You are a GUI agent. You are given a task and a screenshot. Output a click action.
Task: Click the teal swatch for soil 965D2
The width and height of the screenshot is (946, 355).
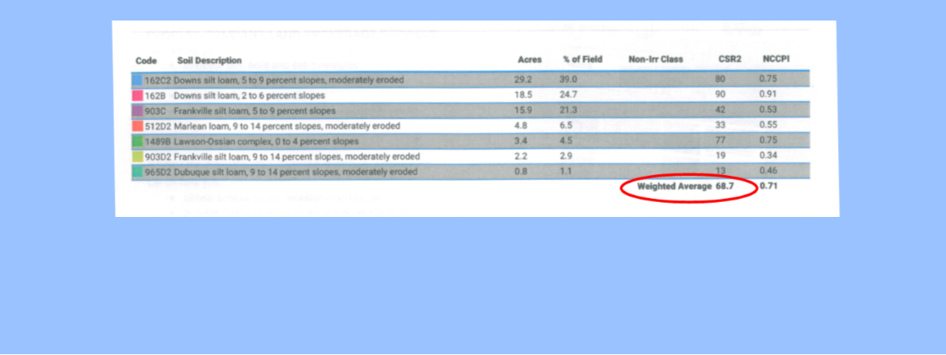point(137,172)
